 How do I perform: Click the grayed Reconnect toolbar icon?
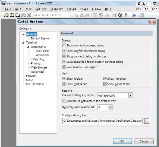(23, 15)
